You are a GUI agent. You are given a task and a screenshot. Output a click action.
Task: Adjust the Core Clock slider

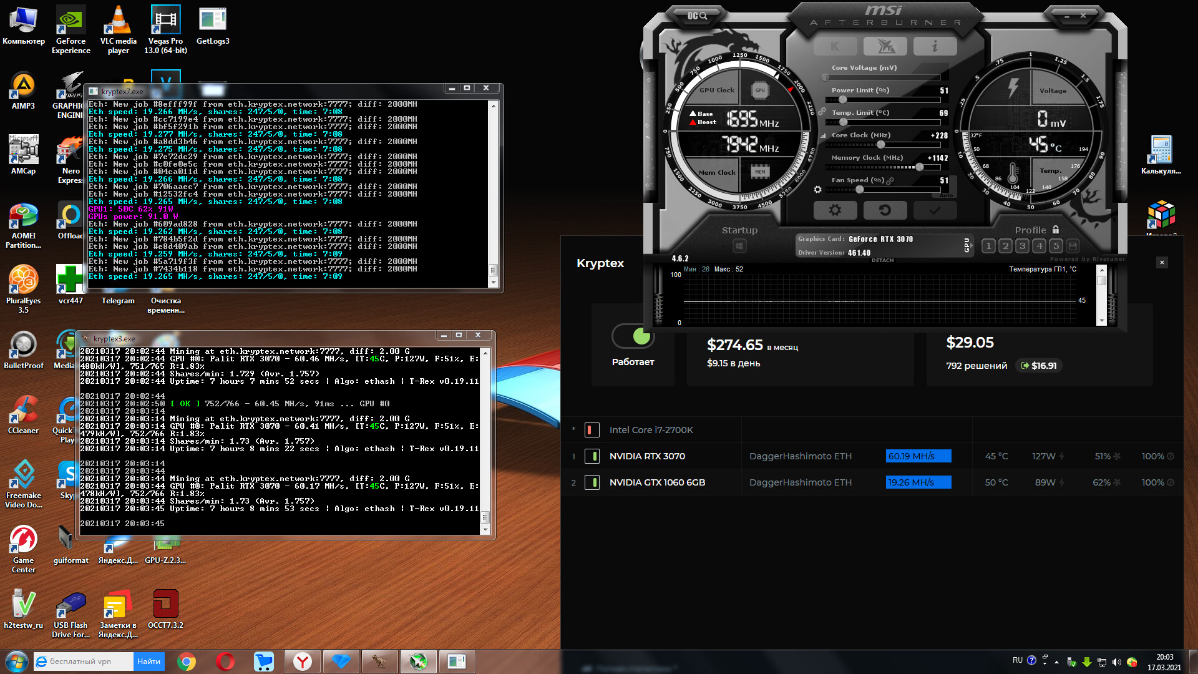(x=883, y=145)
